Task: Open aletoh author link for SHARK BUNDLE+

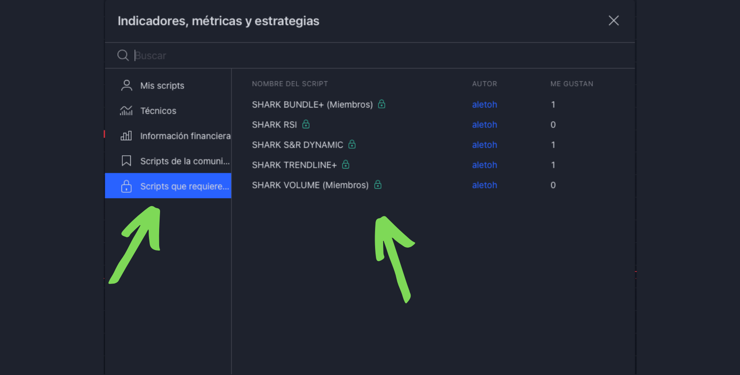Action: [484, 105]
